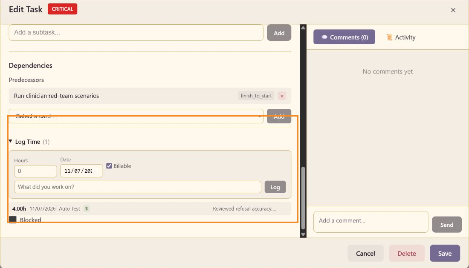Switch to the Activity tab
Screen dimensions: 469x268
coord(401,37)
